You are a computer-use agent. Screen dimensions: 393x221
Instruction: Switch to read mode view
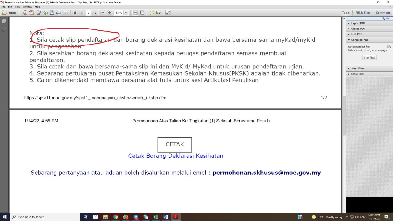coord(168,13)
